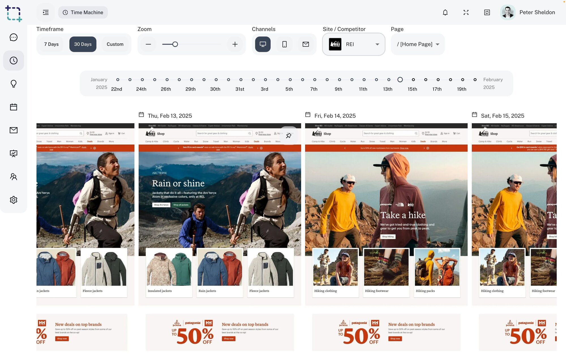
Task: Select the 15th timeline marker
Action: (x=413, y=80)
